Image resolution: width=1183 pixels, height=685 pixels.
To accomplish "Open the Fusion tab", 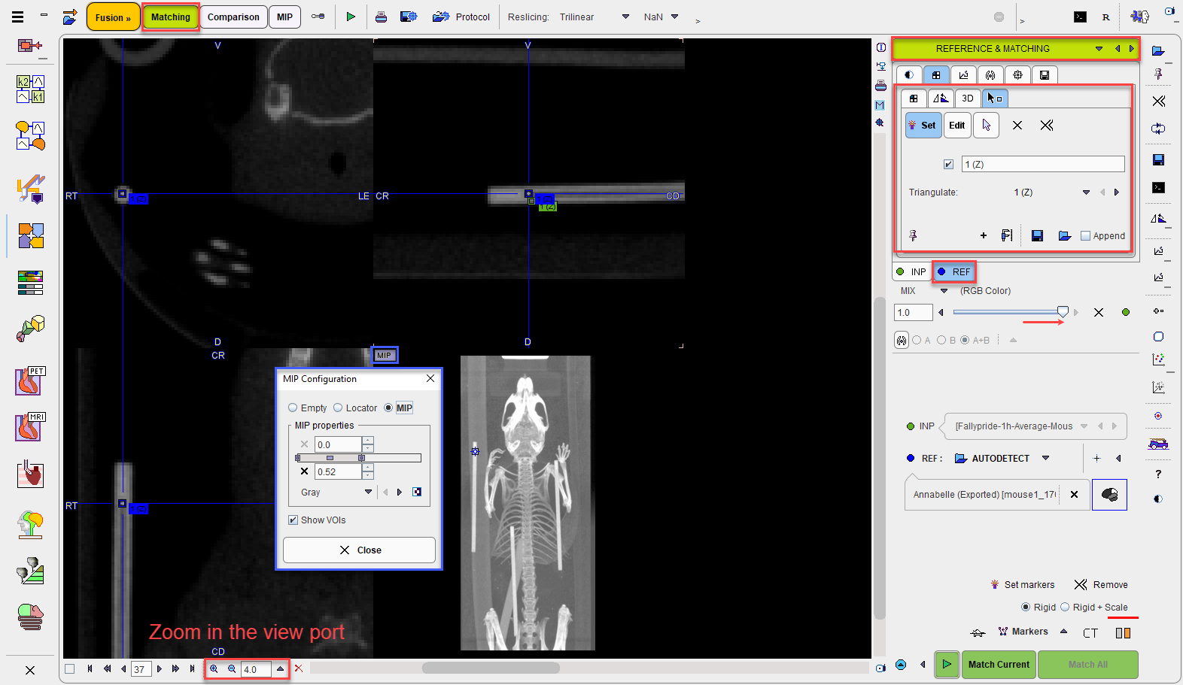I will 113,17.
